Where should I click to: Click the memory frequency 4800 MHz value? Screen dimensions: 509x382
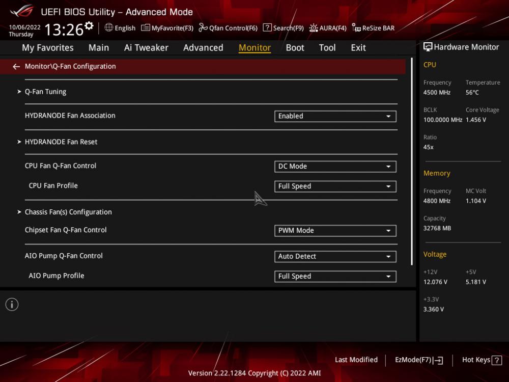(x=437, y=201)
